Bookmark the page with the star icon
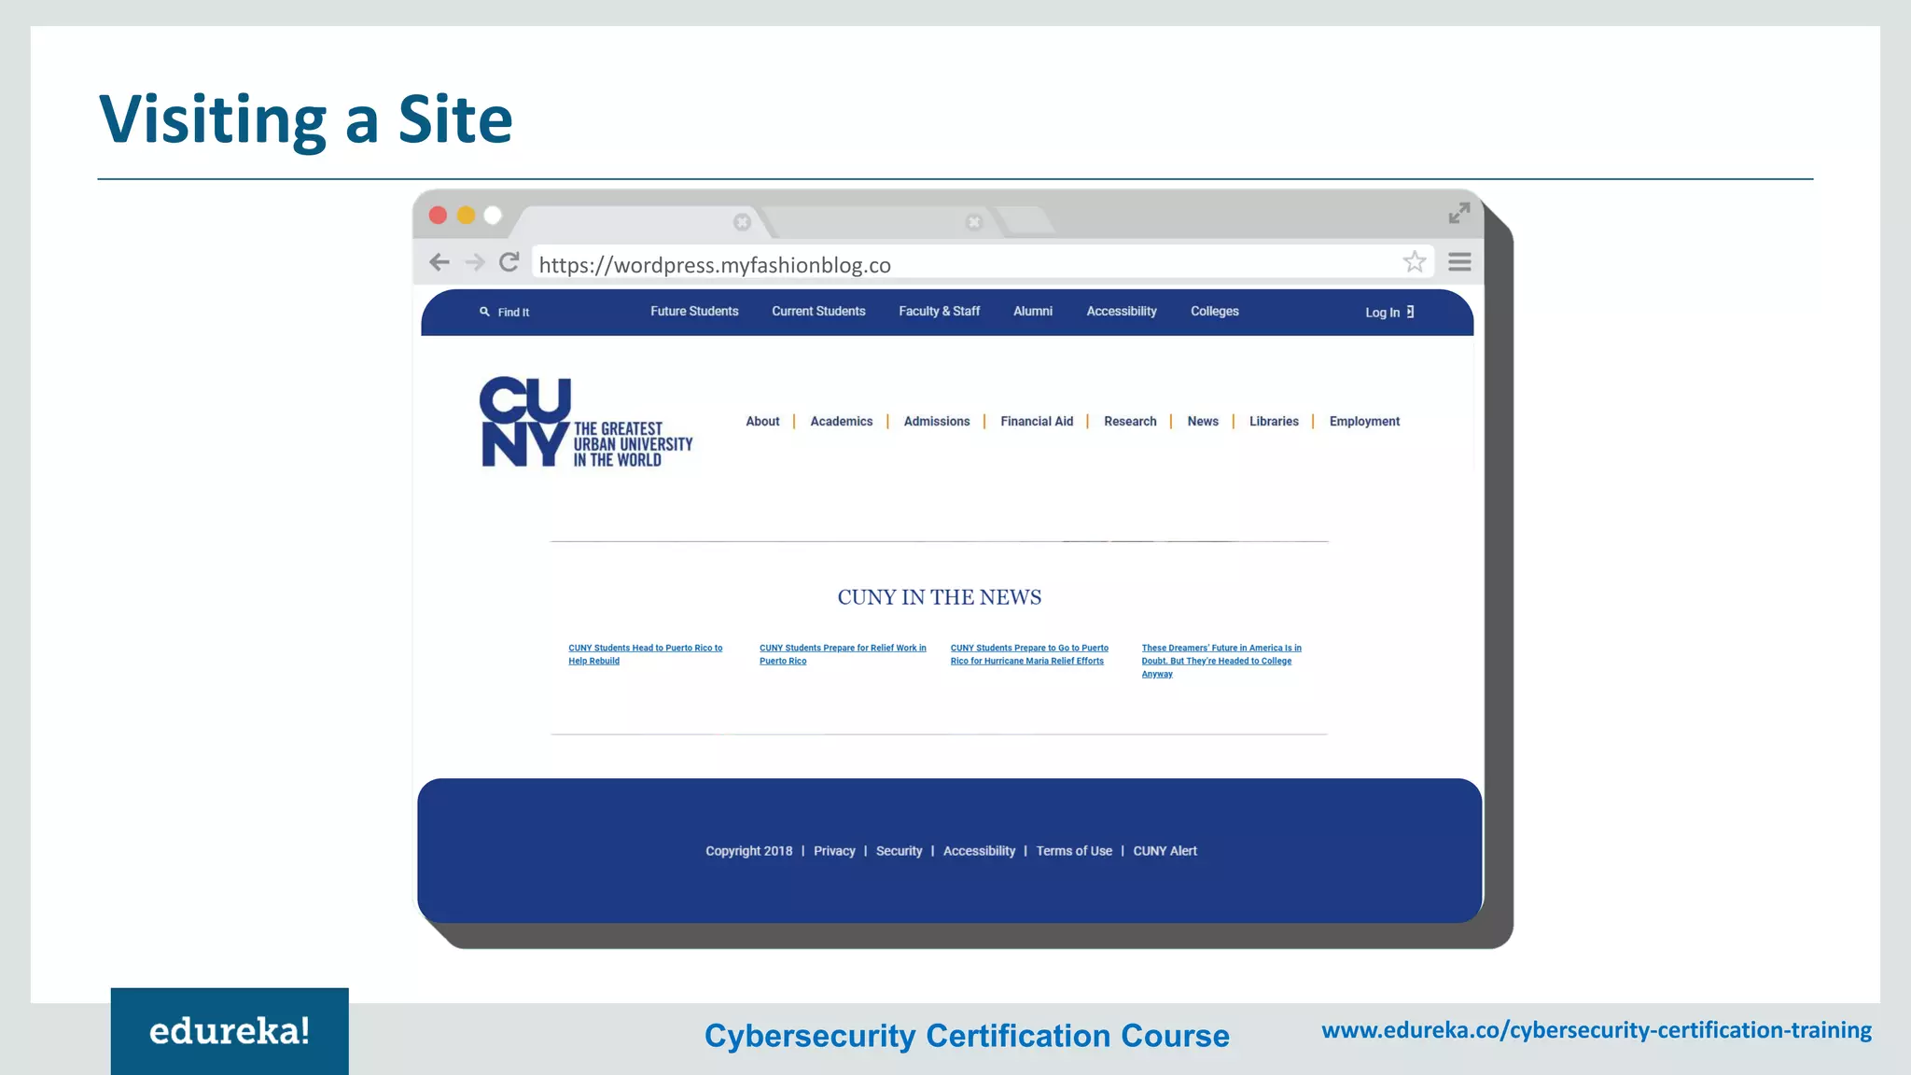The width and height of the screenshot is (1911, 1075). point(1415,262)
